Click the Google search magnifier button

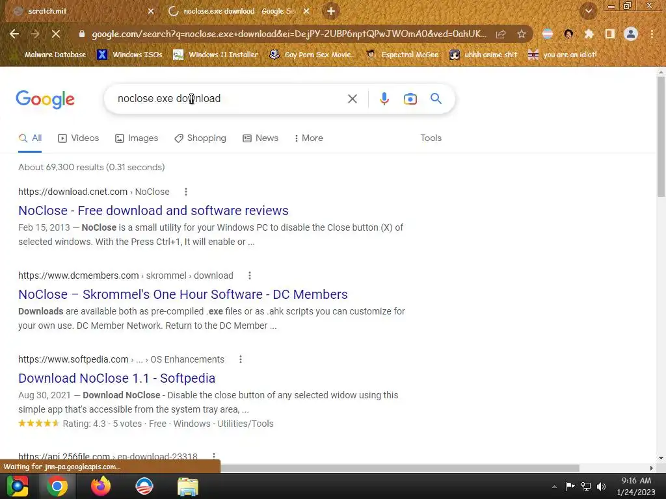coord(436,99)
